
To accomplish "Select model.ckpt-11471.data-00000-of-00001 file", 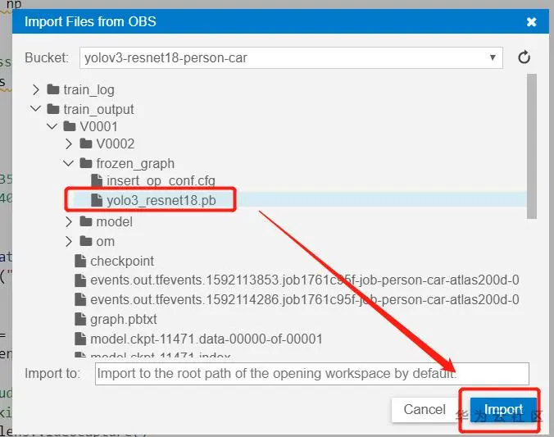I will click(207, 339).
